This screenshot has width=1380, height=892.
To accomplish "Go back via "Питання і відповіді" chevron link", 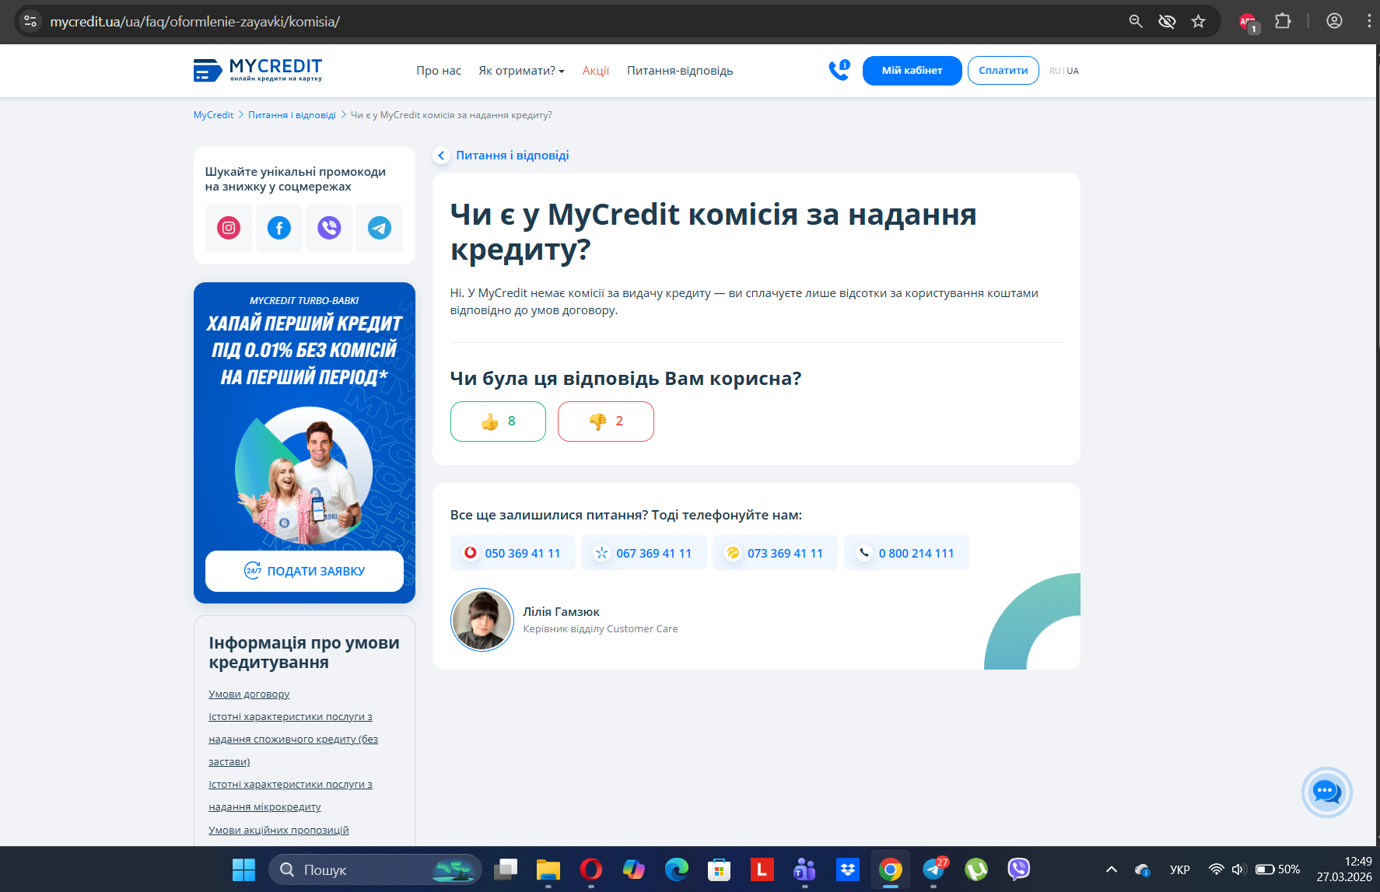I will pyautogui.click(x=502, y=156).
